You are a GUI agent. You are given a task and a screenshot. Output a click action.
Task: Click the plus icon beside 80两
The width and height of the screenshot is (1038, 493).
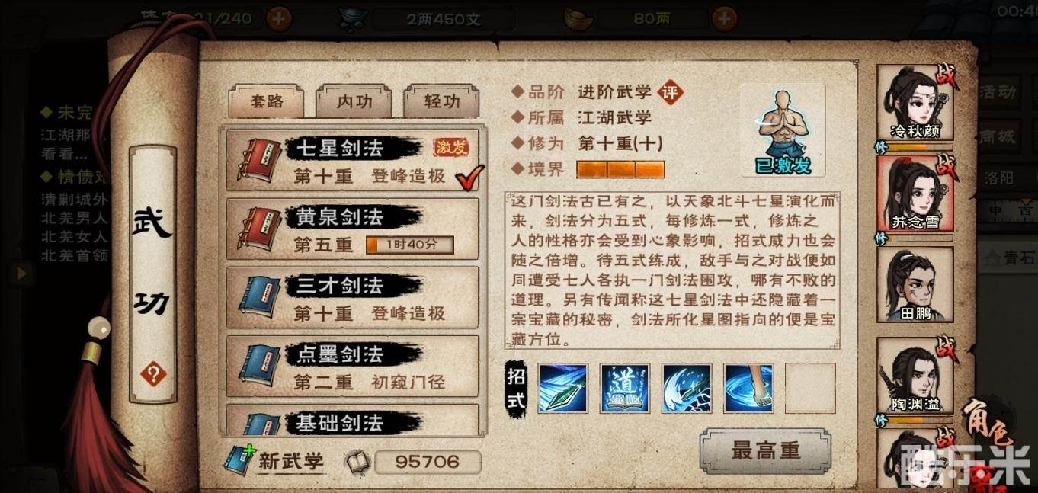[x=726, y=17]
